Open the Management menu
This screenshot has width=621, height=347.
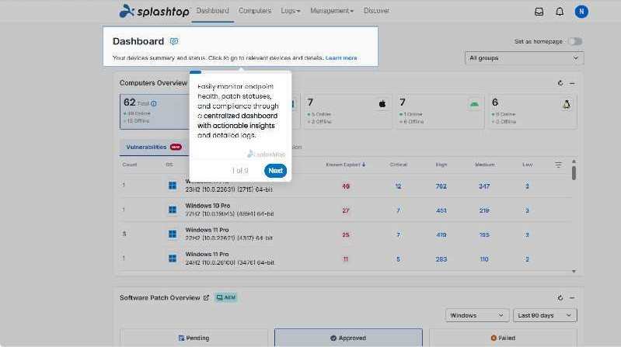332,11
